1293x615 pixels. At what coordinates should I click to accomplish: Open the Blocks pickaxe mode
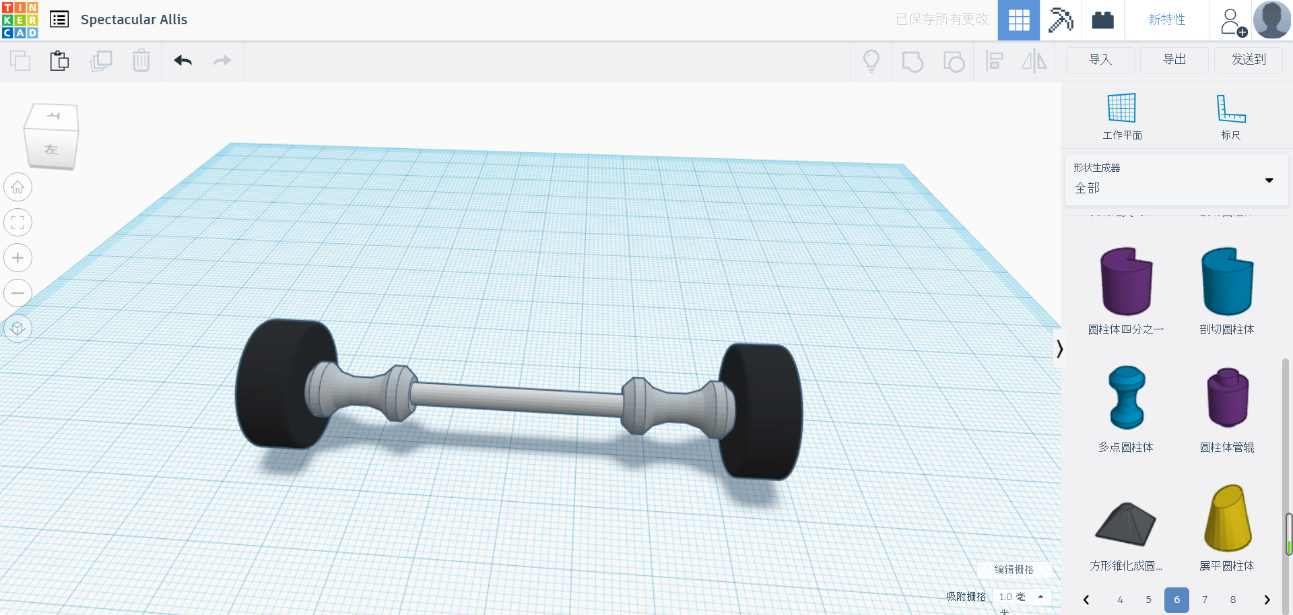click(1061, 20)
